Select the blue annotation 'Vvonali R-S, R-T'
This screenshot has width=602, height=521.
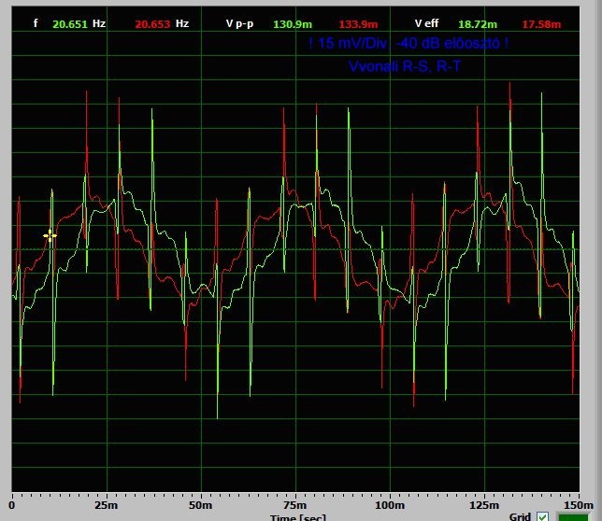[x=405, y=66]
